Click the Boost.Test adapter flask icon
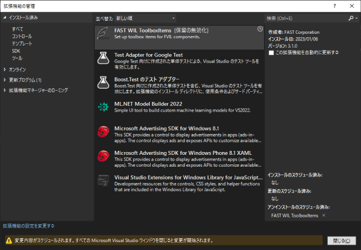 (x=103, y=83)
